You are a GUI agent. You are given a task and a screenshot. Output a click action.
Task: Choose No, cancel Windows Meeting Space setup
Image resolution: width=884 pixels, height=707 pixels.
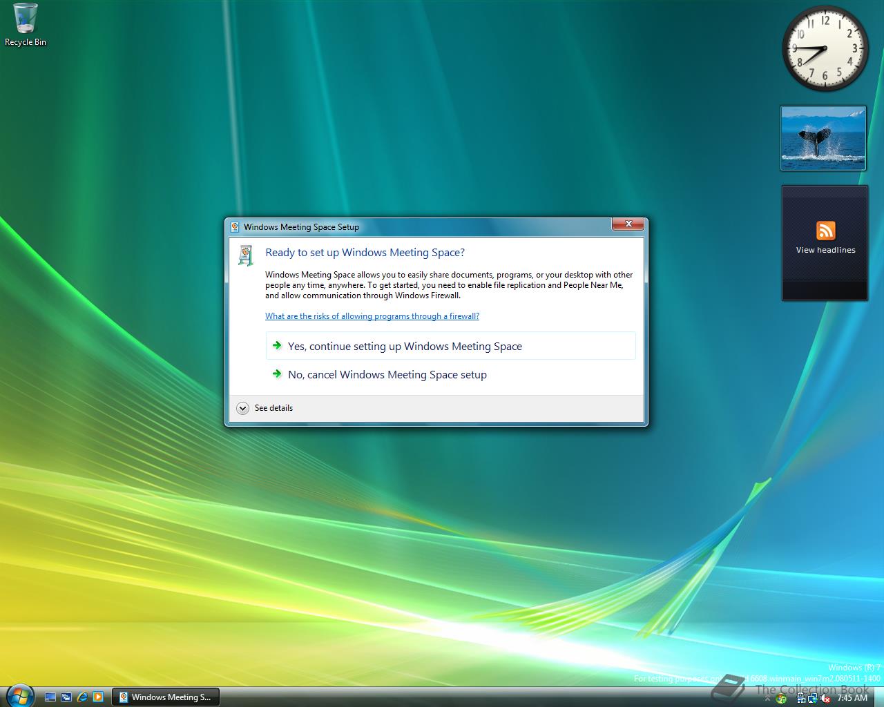(x=450, y=374)
